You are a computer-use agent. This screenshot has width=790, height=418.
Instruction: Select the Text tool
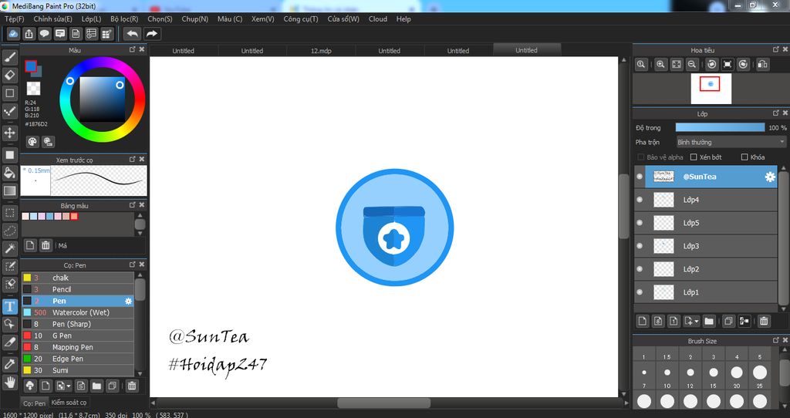9,306
